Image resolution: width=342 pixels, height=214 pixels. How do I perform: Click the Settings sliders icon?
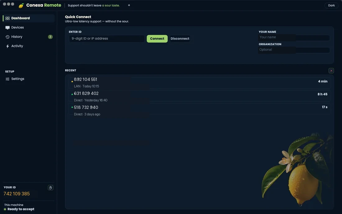pyautogui.click(x=7, y=79)
